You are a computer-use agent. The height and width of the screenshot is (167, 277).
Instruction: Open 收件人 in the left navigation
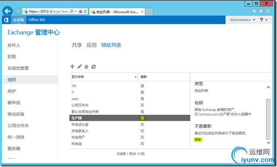tap(14, 45)
